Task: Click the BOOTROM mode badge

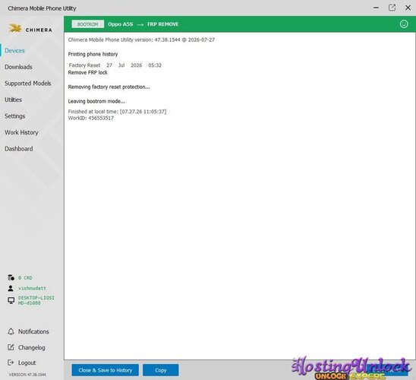Action: [87, 24]
